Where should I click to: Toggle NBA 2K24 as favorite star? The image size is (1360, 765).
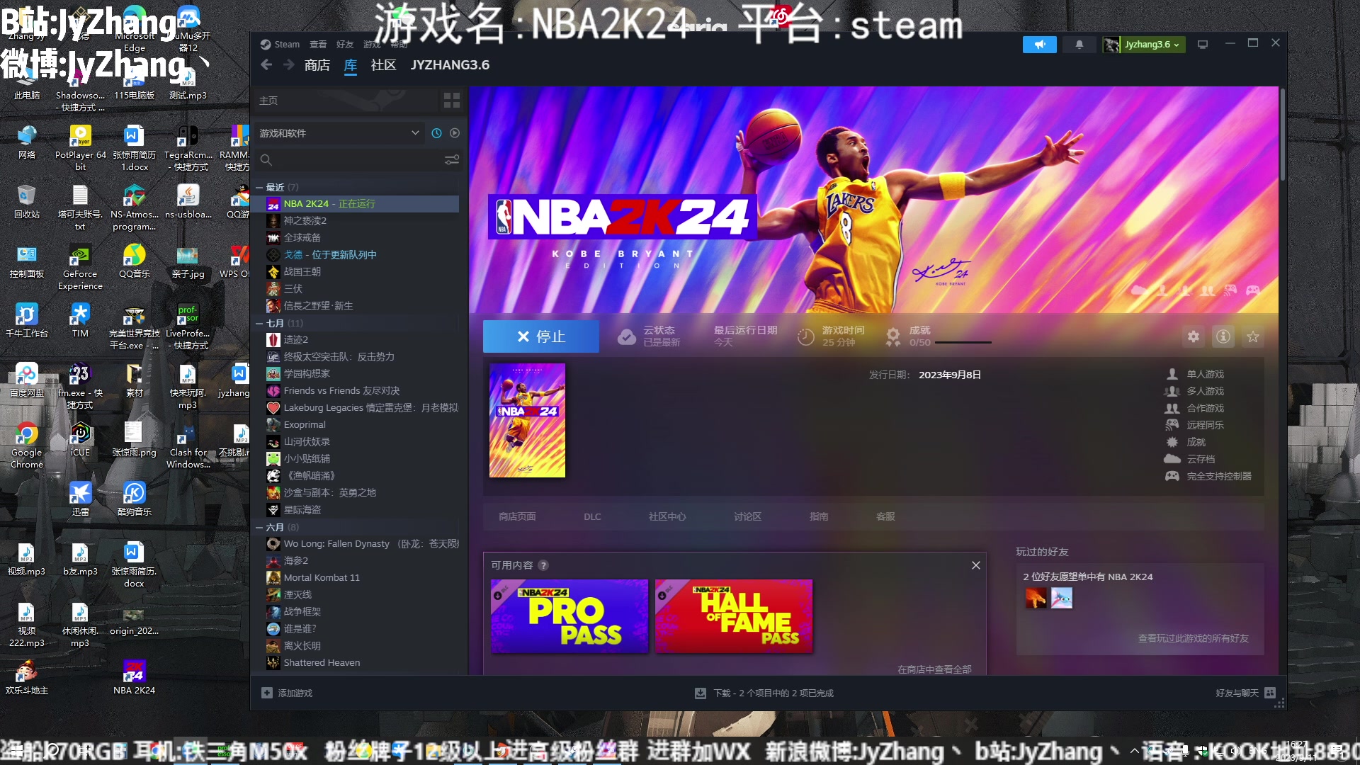tap(1253, 336)
